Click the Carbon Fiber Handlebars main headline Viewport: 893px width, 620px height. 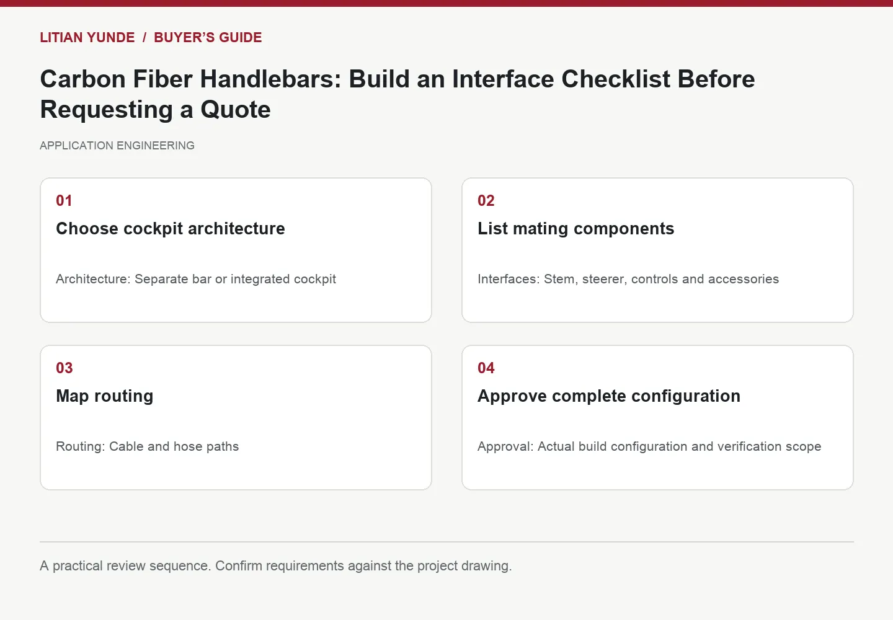pyautogui.click(x=398, y=94)
